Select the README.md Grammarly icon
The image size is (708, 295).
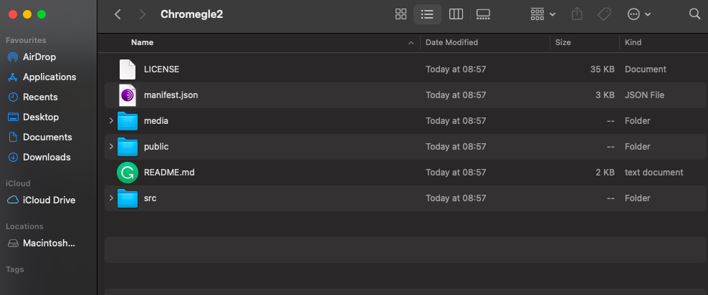point(128,173)
